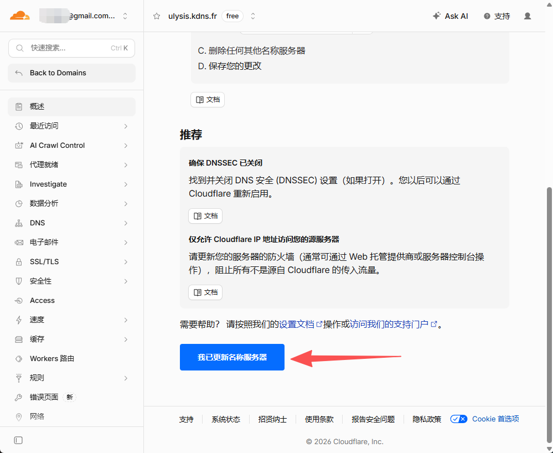This screenshot has height=453, width=553.
Task: Focus the 快速搜索 input field
Action: 71,48
